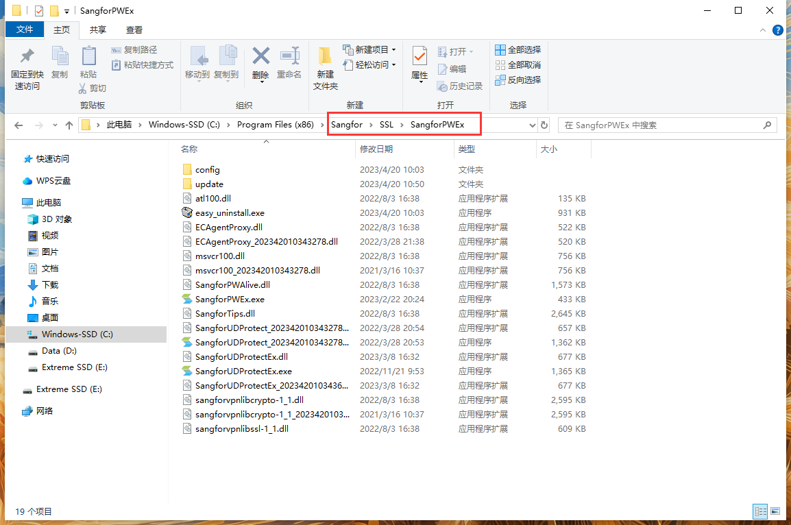Click Select all in the ribbon

[x=518, y=49]
